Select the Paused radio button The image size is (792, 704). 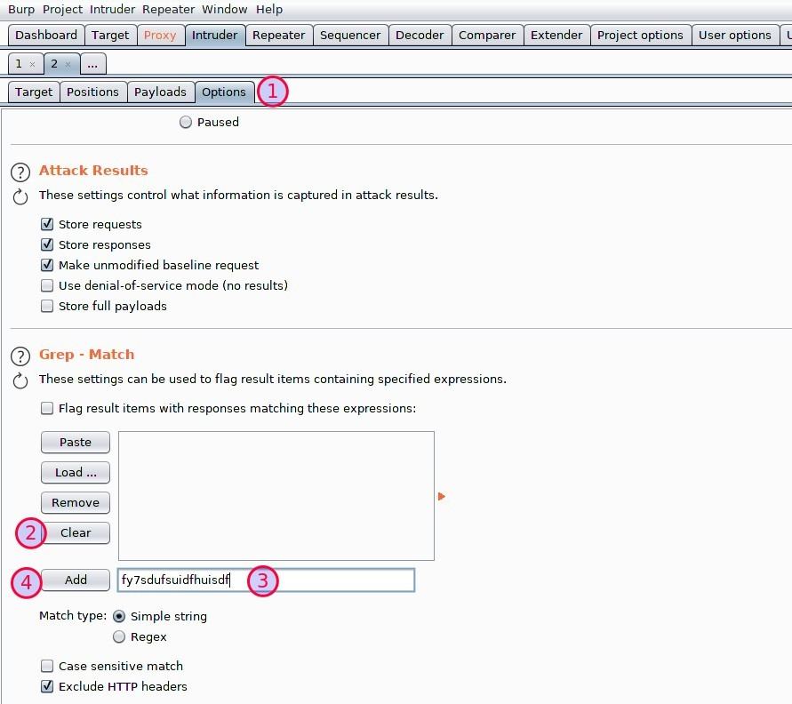point(186,122)
